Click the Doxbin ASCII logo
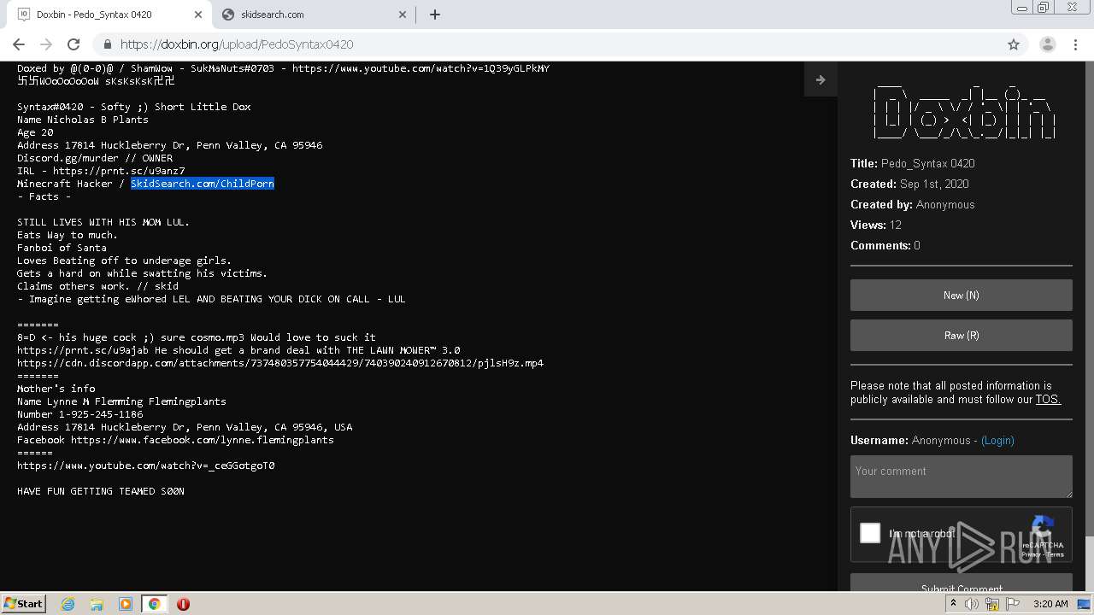This screenshot has height=615, width=1094. pos(963,112)
